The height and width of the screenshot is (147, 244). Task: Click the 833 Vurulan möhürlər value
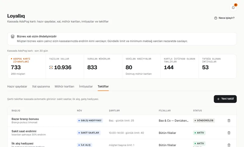[92, 67]
